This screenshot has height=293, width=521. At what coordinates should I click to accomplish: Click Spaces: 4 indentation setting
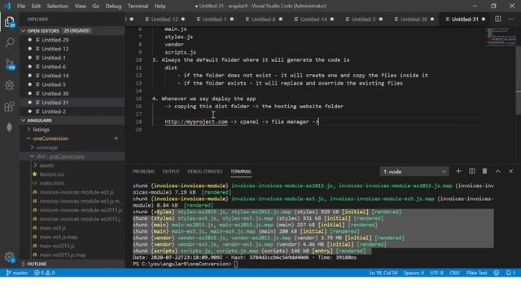click(414, 273)
